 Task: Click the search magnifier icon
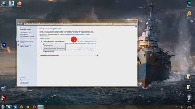click(136, 24)
